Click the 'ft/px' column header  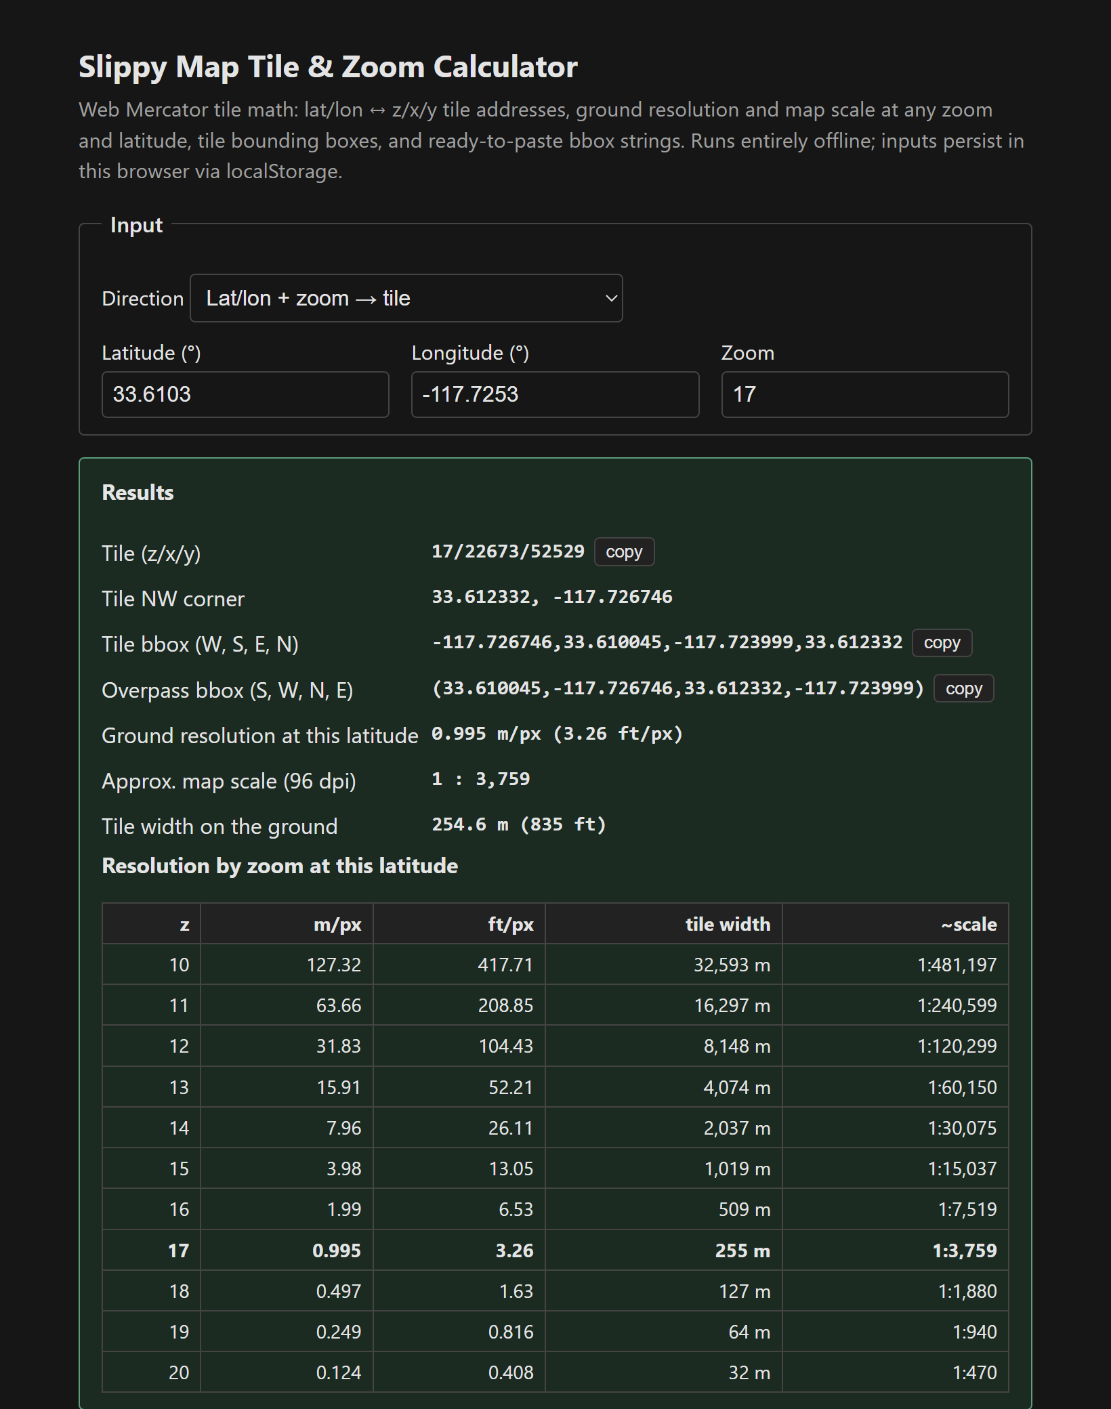coord(459,924)
